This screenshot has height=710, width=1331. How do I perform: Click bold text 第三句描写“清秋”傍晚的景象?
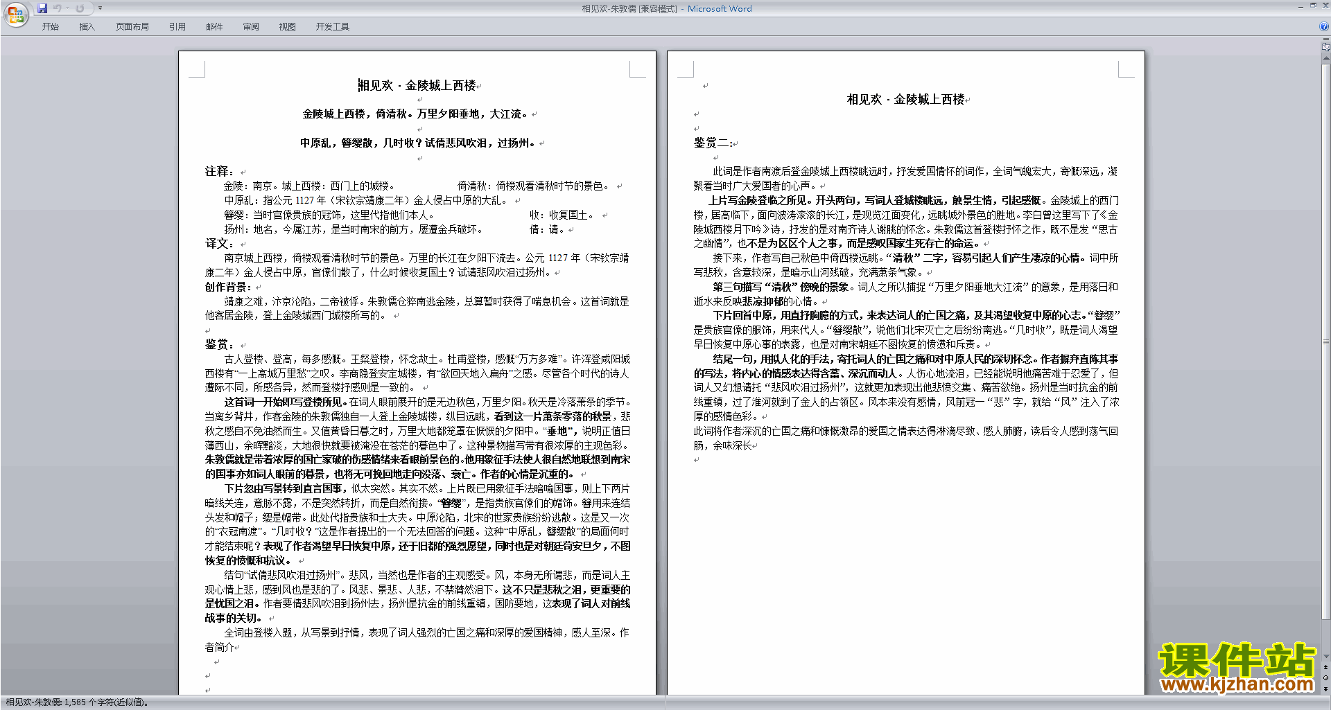click(x=782, y=287)
